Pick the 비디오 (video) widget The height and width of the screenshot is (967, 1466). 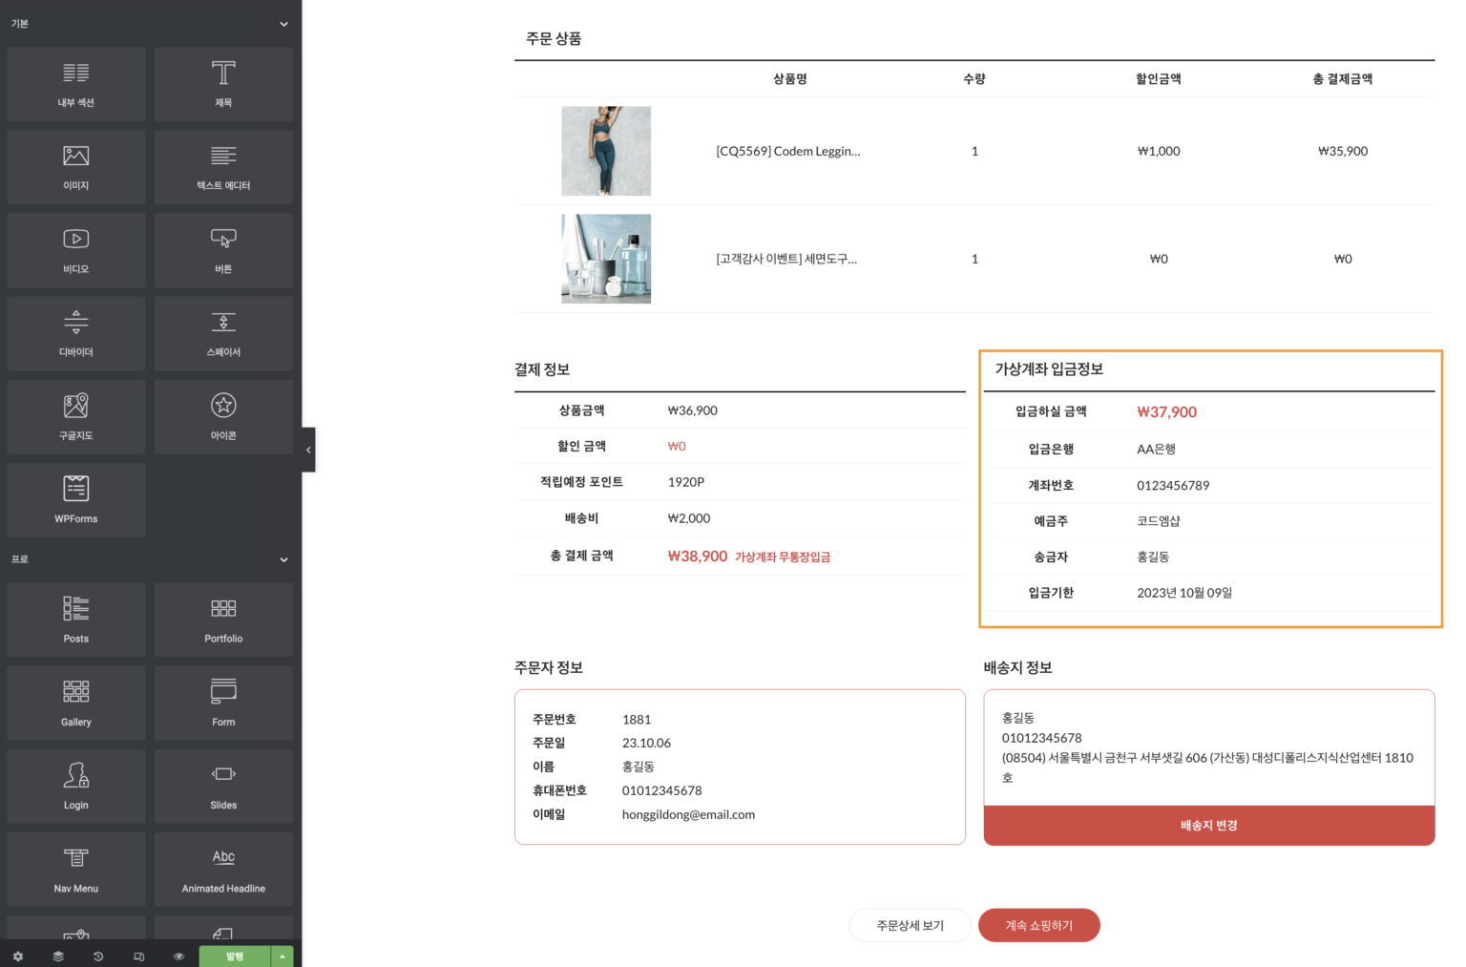coord(76,250)
